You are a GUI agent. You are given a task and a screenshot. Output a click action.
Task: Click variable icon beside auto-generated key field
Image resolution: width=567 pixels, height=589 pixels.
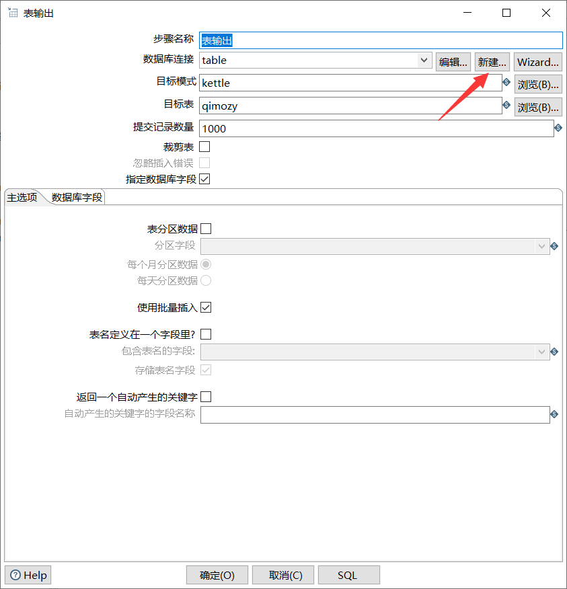coord(554,414)
